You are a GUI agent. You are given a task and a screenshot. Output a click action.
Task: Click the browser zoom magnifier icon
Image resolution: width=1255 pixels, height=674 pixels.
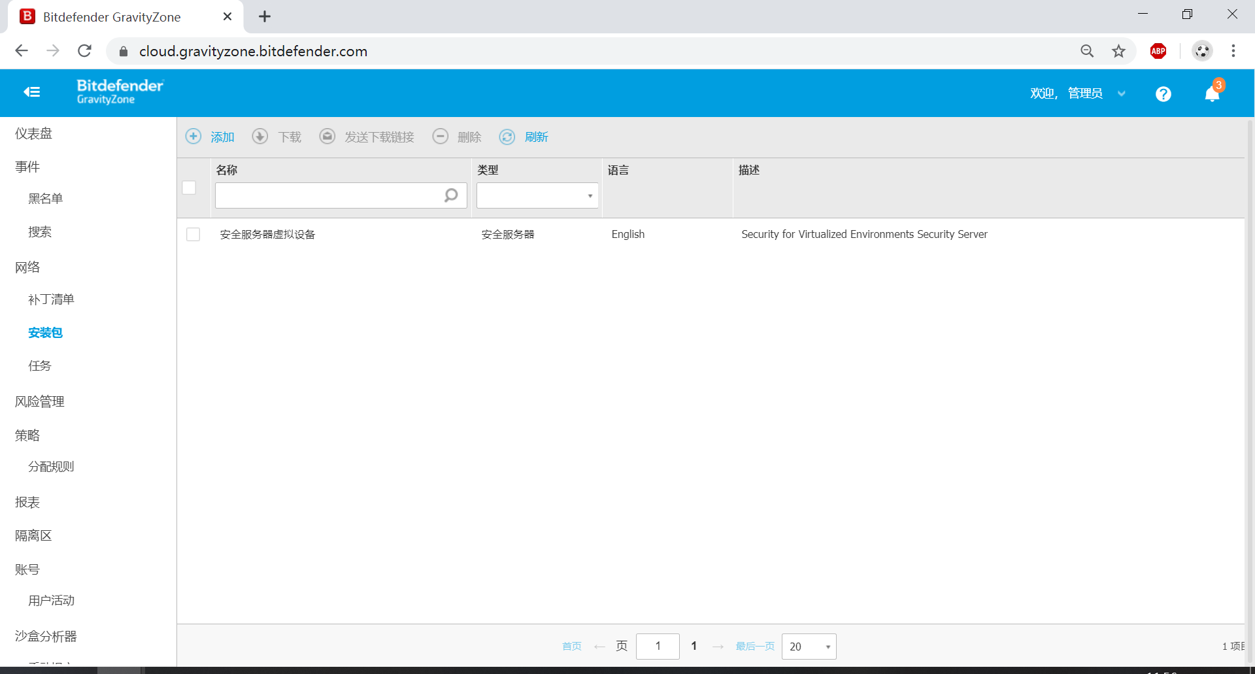(1087, 51)
